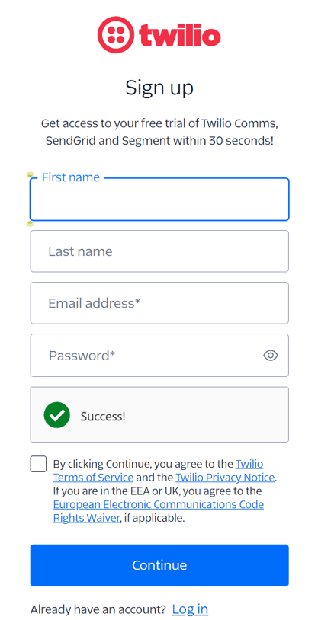The image size is (318, 620).
Task: Focus the First name input field
Action: (x=159, y=200)
